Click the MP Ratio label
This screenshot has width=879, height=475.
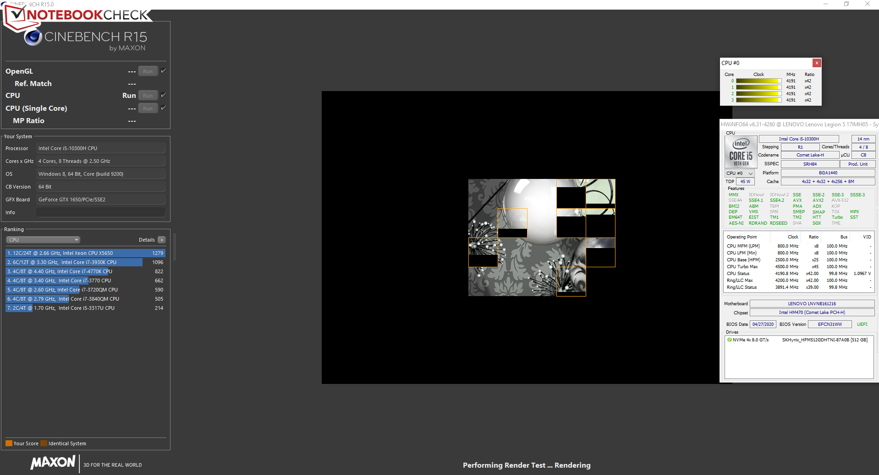[28, 121]
